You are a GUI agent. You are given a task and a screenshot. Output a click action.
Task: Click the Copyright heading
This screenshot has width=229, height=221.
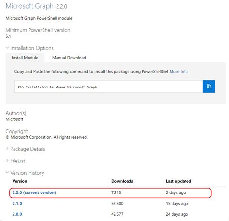[x=17, y=131]
